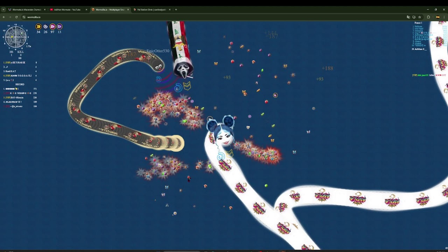
Task: Select BAY-Hüseyin record entry with 226
Action: click(x=20, y=98)
